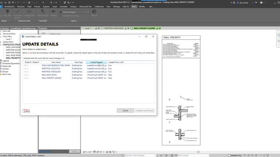Click the Cancel button in Update Details
The image size is (280, 157).
pyautogui.click(x=125, y=110)
